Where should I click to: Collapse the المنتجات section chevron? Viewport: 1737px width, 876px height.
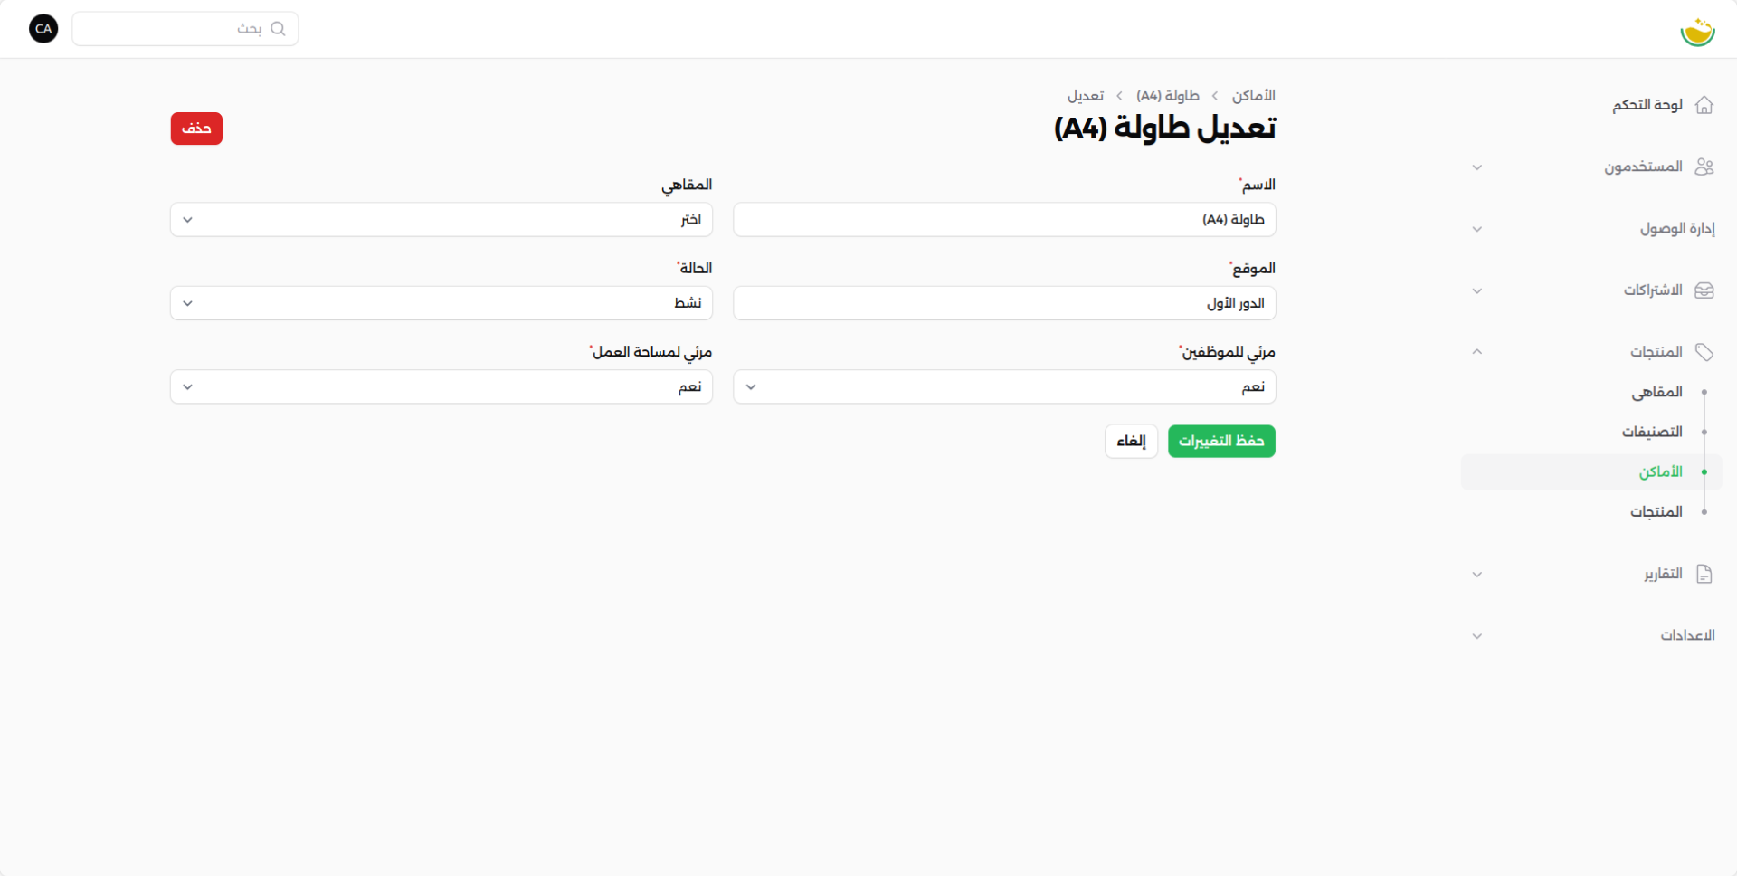click(1477, 352)
